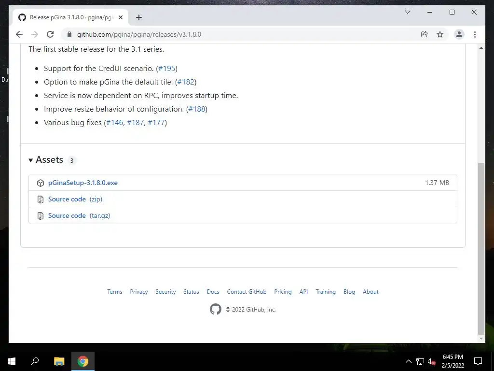Viewport: 494px width, 371px height.
Task: Show hidden system tray icons
Action: (x=408, y=361)
